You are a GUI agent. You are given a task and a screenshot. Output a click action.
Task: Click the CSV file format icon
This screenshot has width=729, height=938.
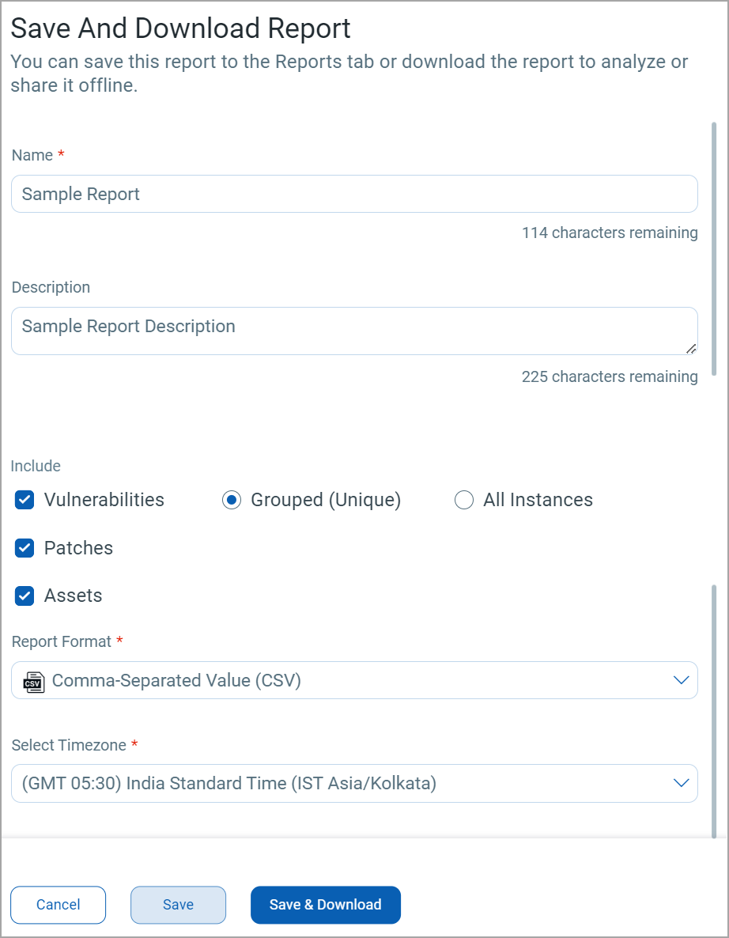click(x=33, y=681)
